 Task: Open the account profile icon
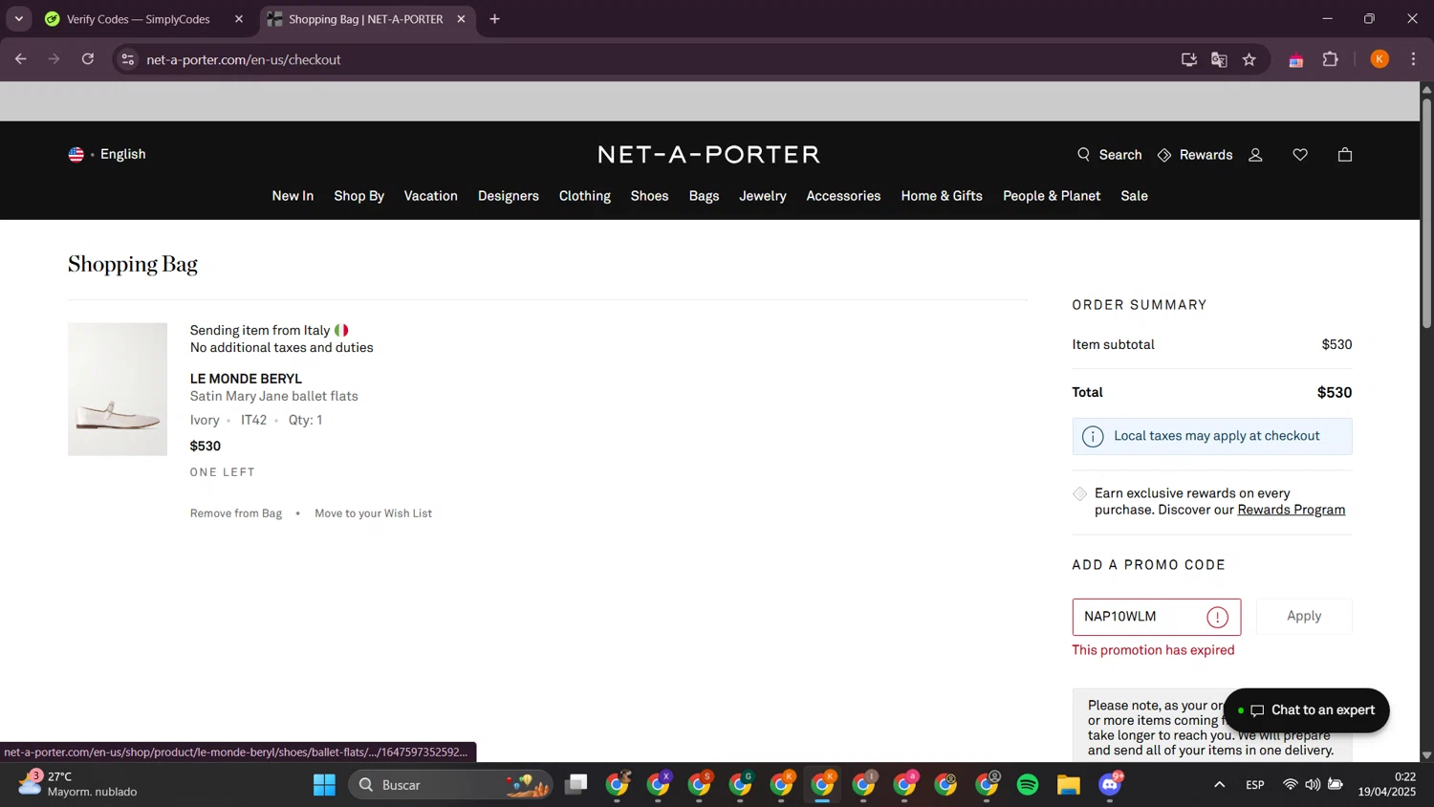point(1256,155)
